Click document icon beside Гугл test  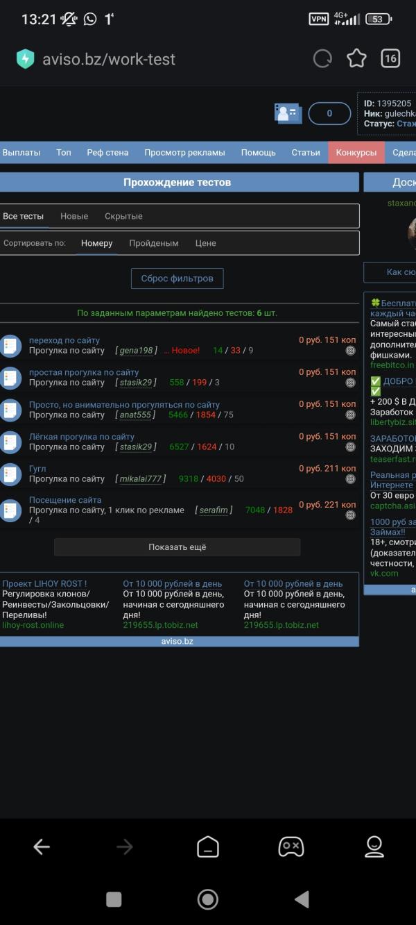pyautogui.click(x=10, y=474)
